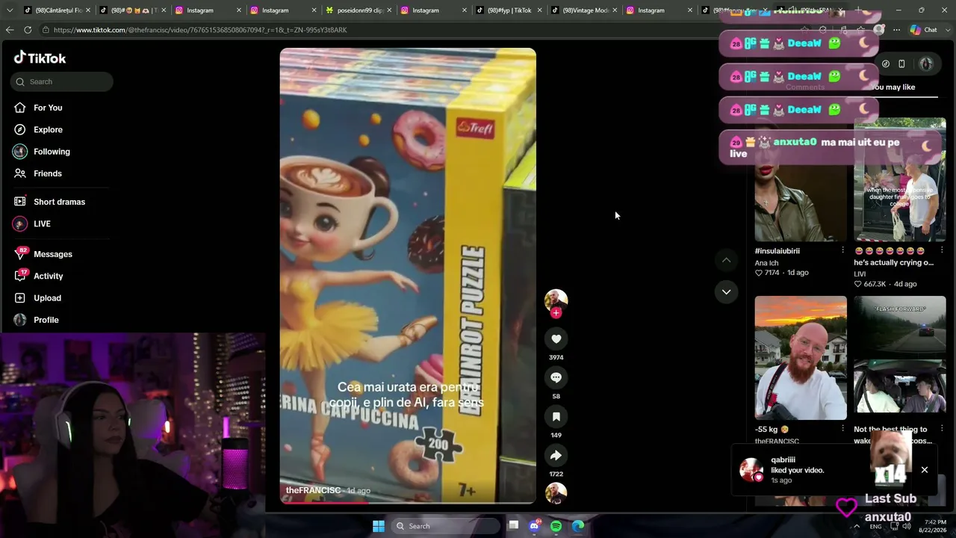Like the video with the heart icon

pyautogui.click(x=556, y=339)
